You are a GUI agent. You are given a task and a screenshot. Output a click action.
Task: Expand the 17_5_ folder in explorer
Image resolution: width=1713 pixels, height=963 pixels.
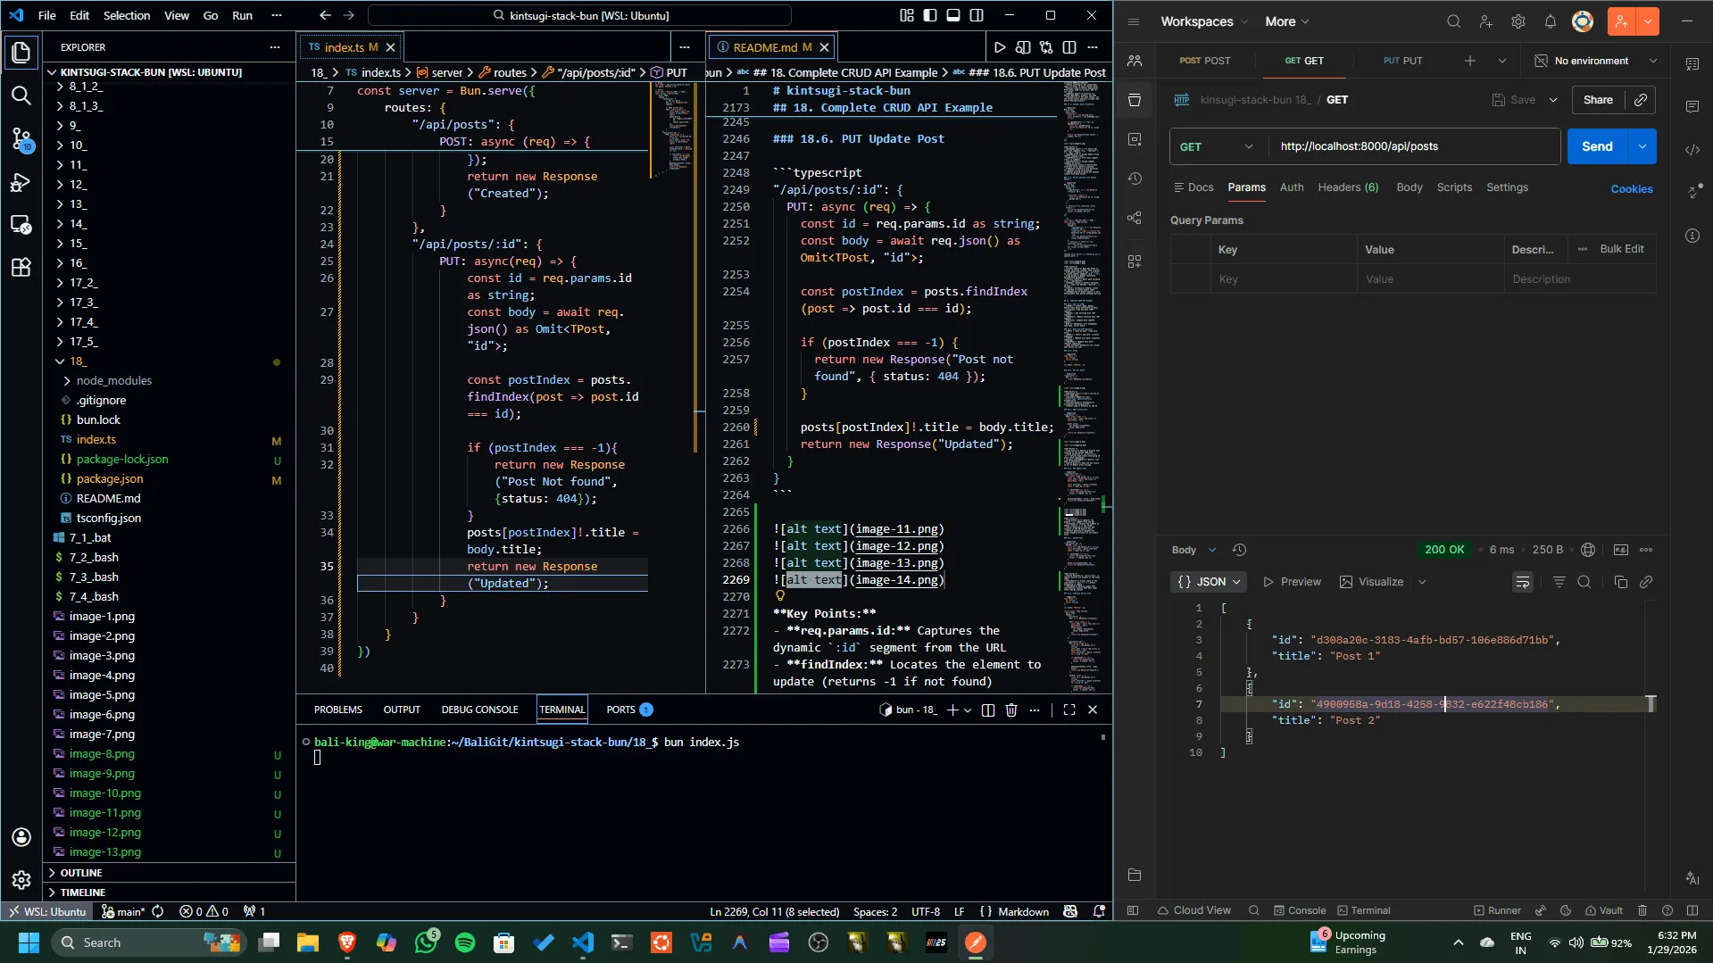click(83, 342)
